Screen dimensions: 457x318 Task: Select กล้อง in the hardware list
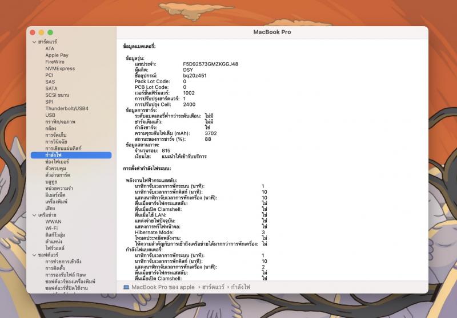50,128
